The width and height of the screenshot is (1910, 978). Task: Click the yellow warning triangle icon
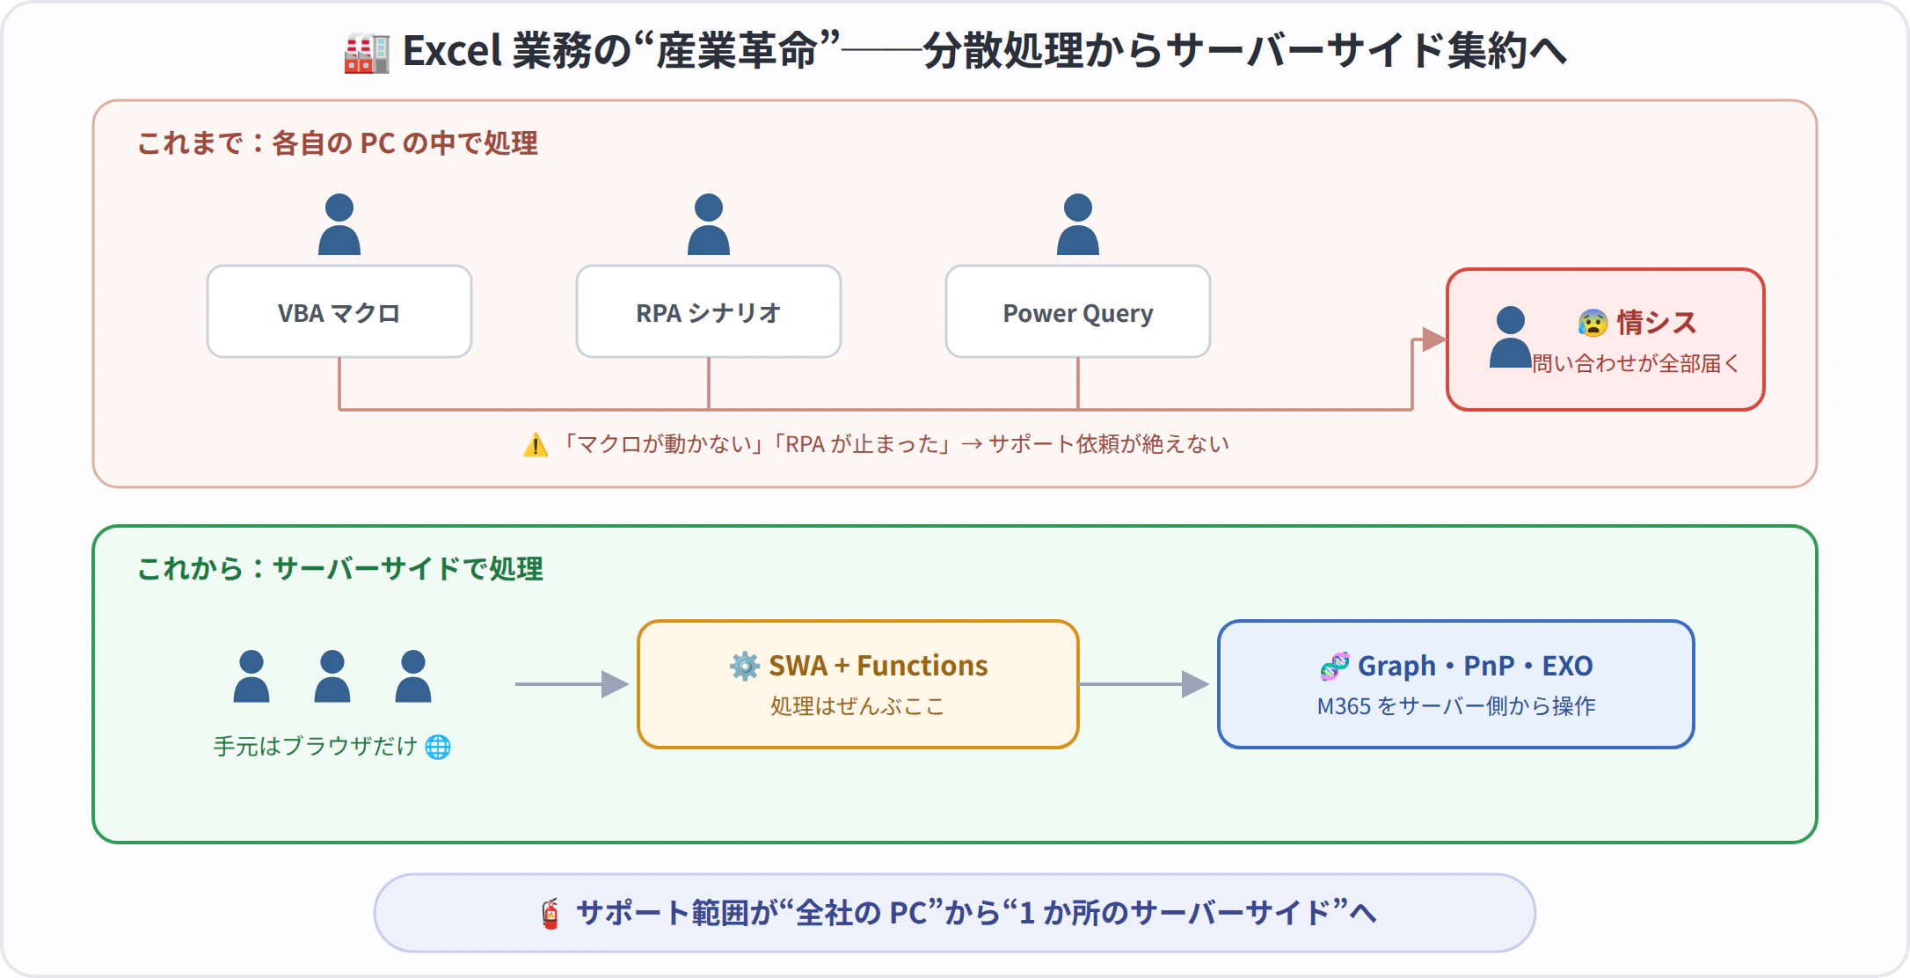[536, 445]
